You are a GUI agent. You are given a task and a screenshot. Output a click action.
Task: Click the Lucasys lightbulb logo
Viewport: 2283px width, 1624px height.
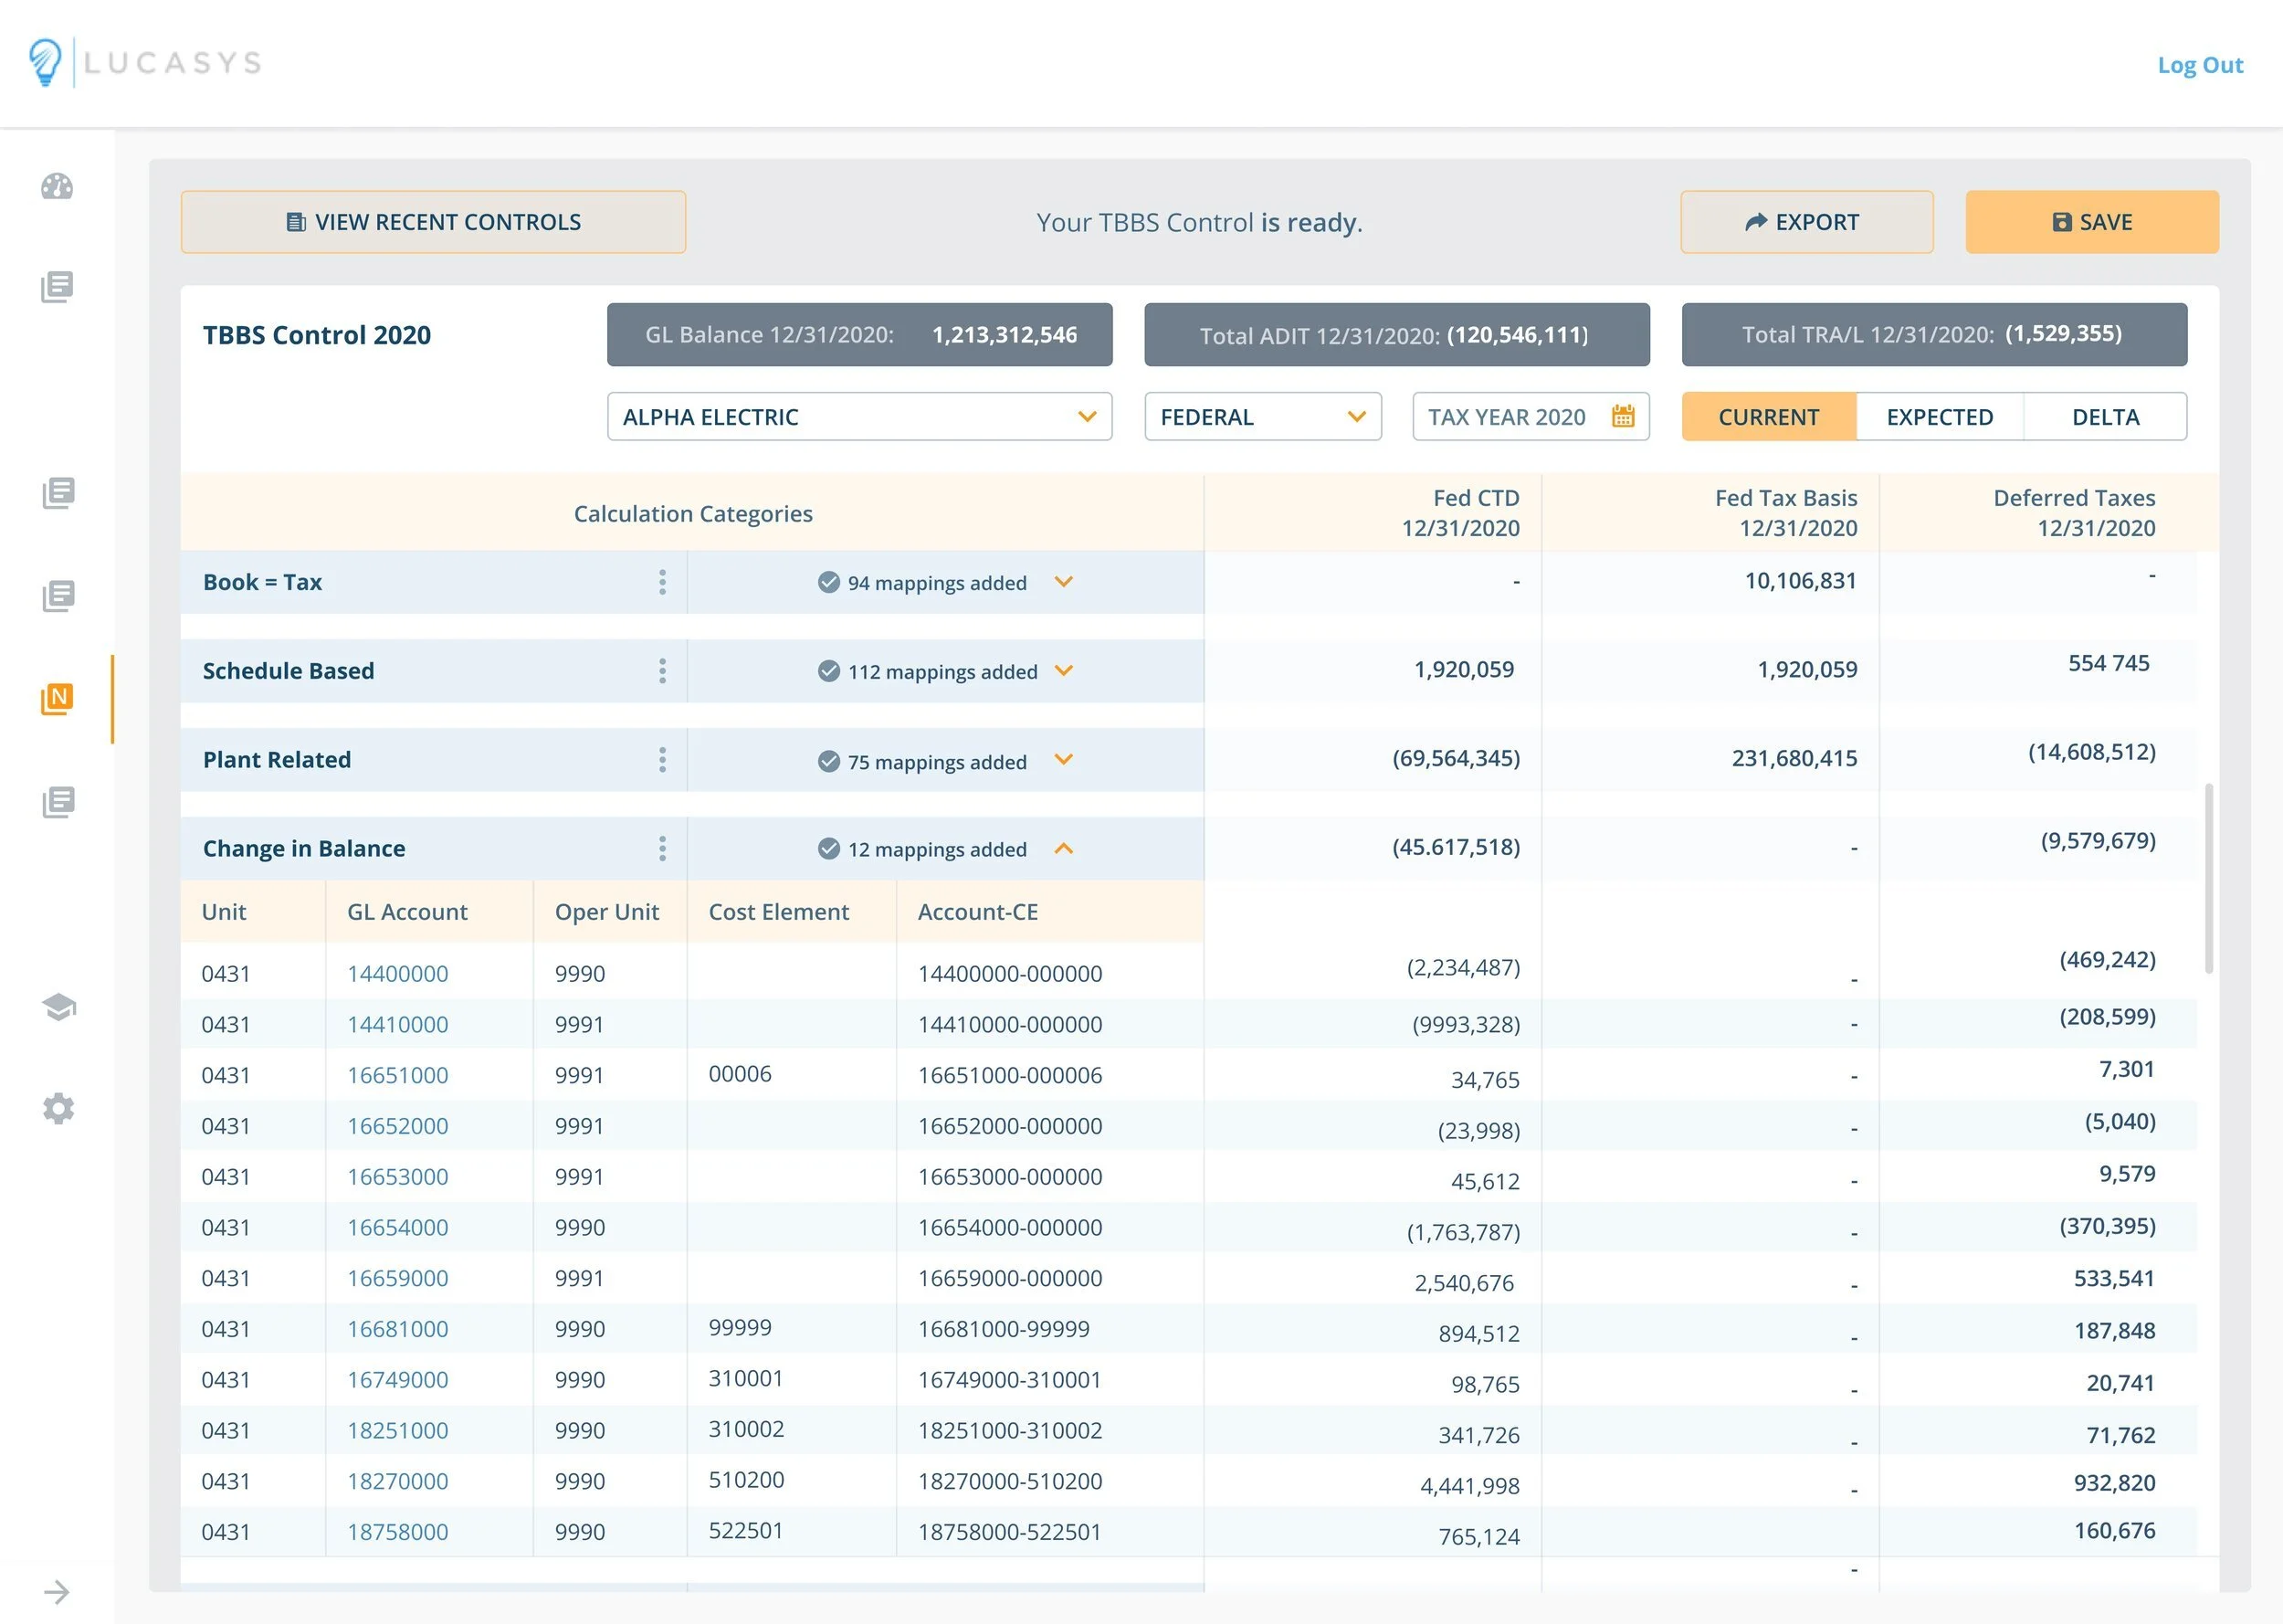pos(45,62)
